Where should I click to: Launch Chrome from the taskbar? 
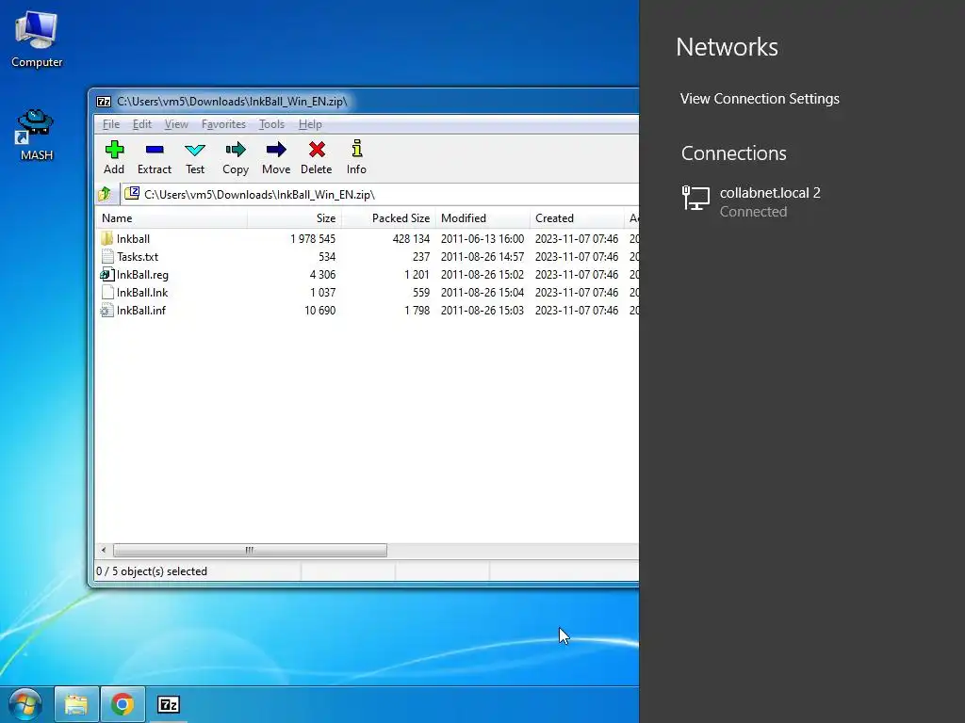[123, 704]
